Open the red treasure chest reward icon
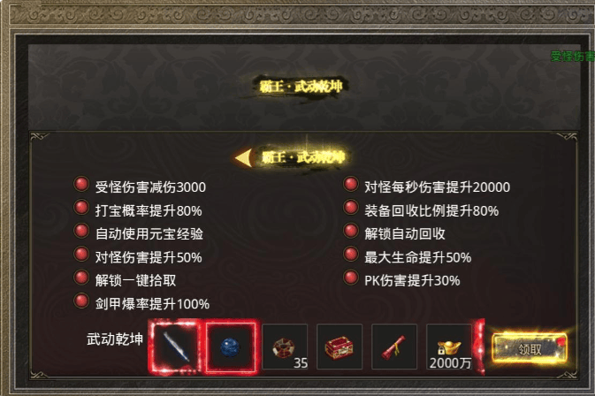 [339, 346]
